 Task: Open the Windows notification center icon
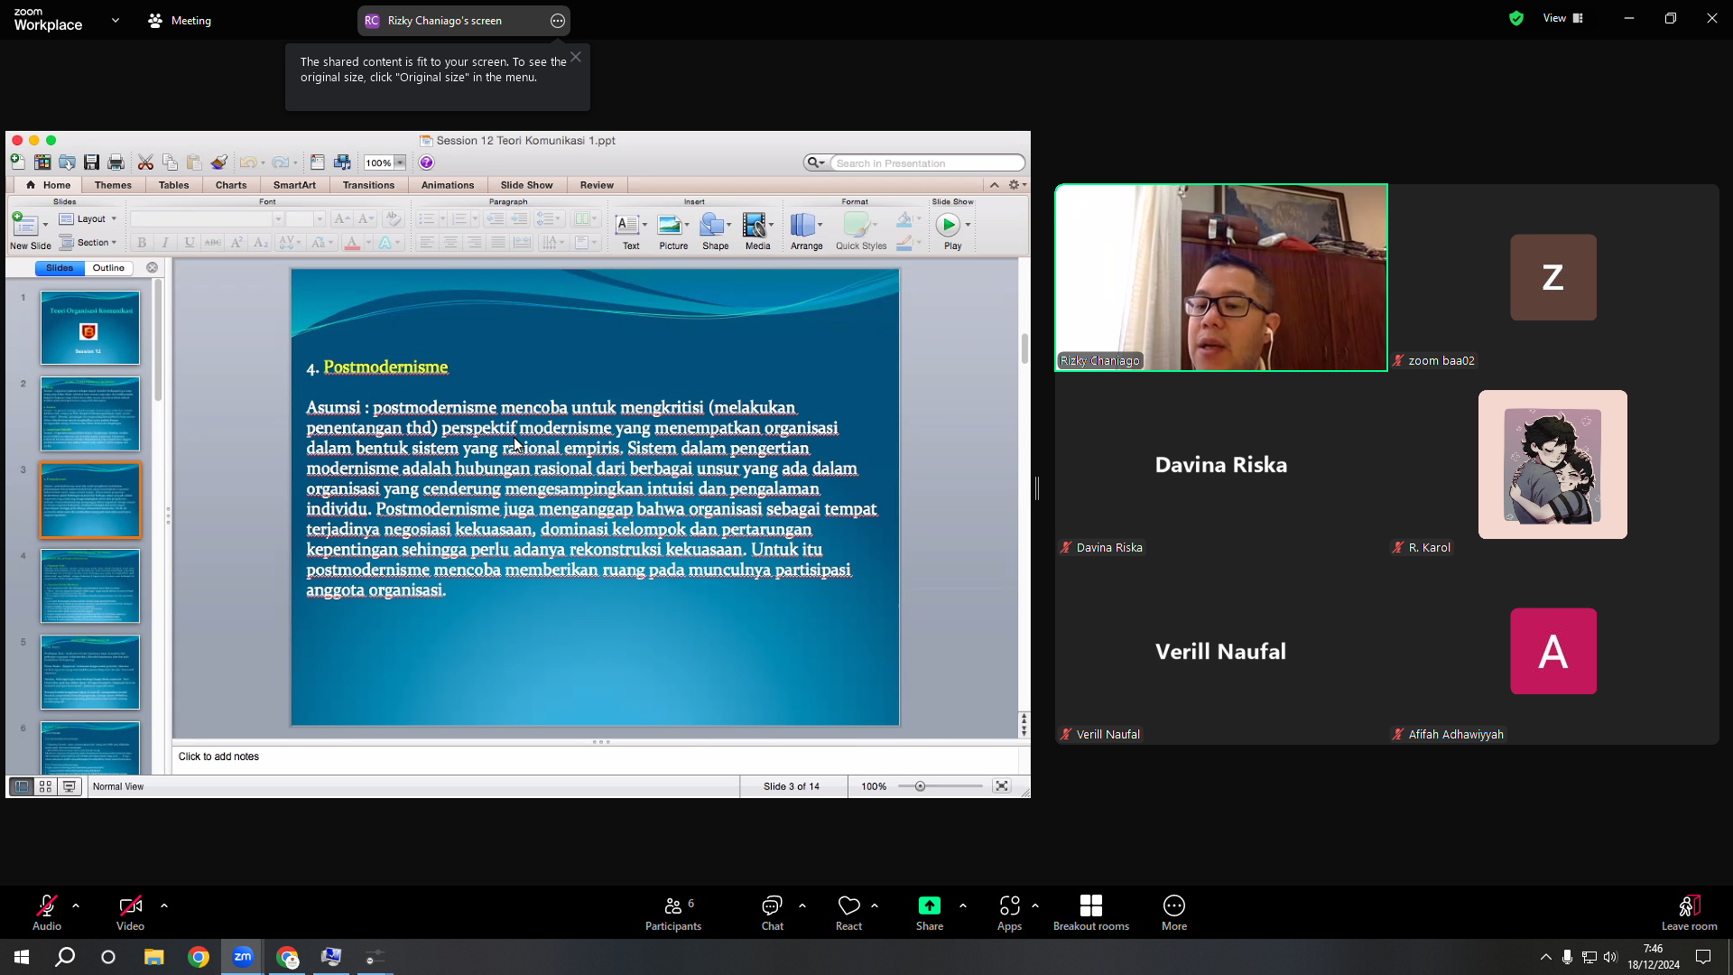(x=1703, y=957)
